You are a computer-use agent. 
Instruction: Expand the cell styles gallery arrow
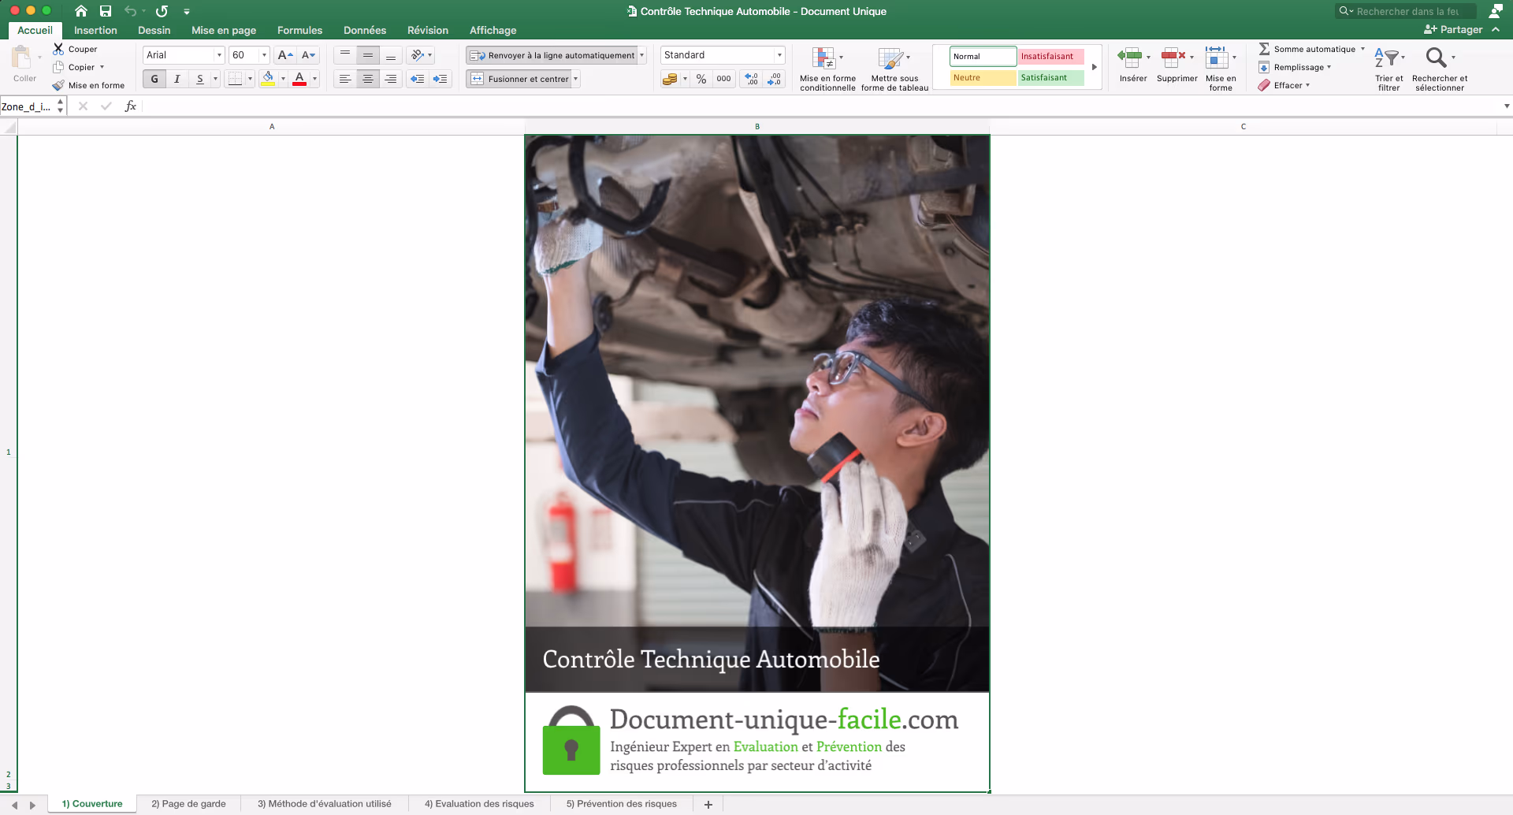coord(1094,67)
